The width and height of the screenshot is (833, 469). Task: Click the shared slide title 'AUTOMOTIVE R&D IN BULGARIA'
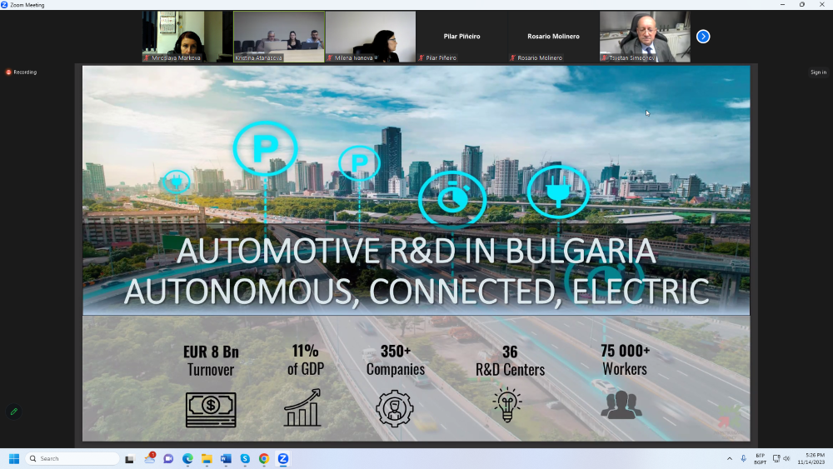tap(416, 252)
